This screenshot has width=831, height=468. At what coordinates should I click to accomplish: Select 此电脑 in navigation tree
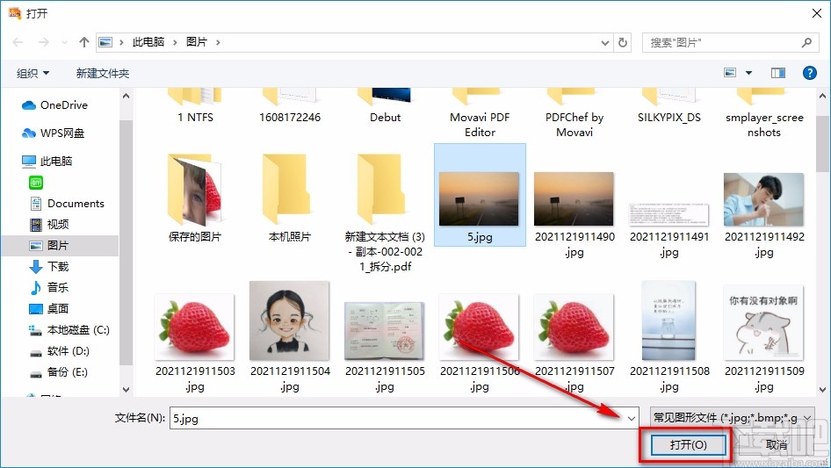pyautogui.click(x=47, y=162)
